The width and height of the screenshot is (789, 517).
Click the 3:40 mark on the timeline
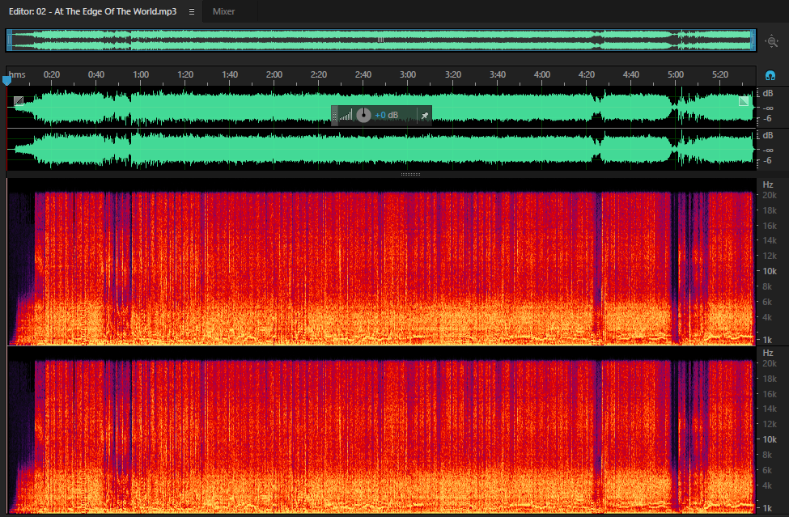pos(497,74)
